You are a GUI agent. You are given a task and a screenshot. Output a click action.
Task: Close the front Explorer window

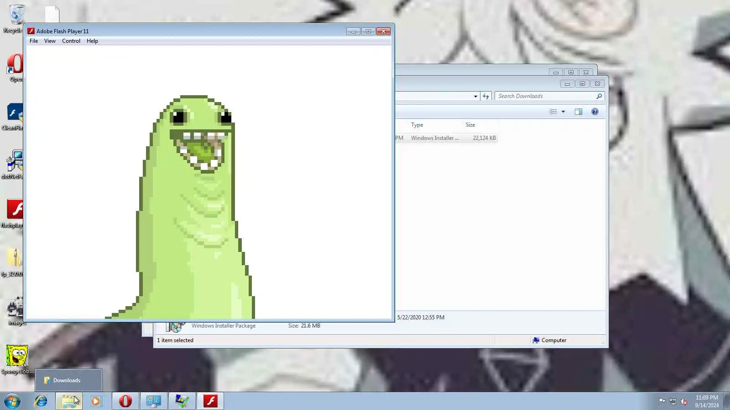(x=597, y=84)
